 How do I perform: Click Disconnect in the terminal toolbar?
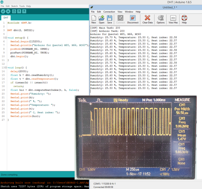133,20
